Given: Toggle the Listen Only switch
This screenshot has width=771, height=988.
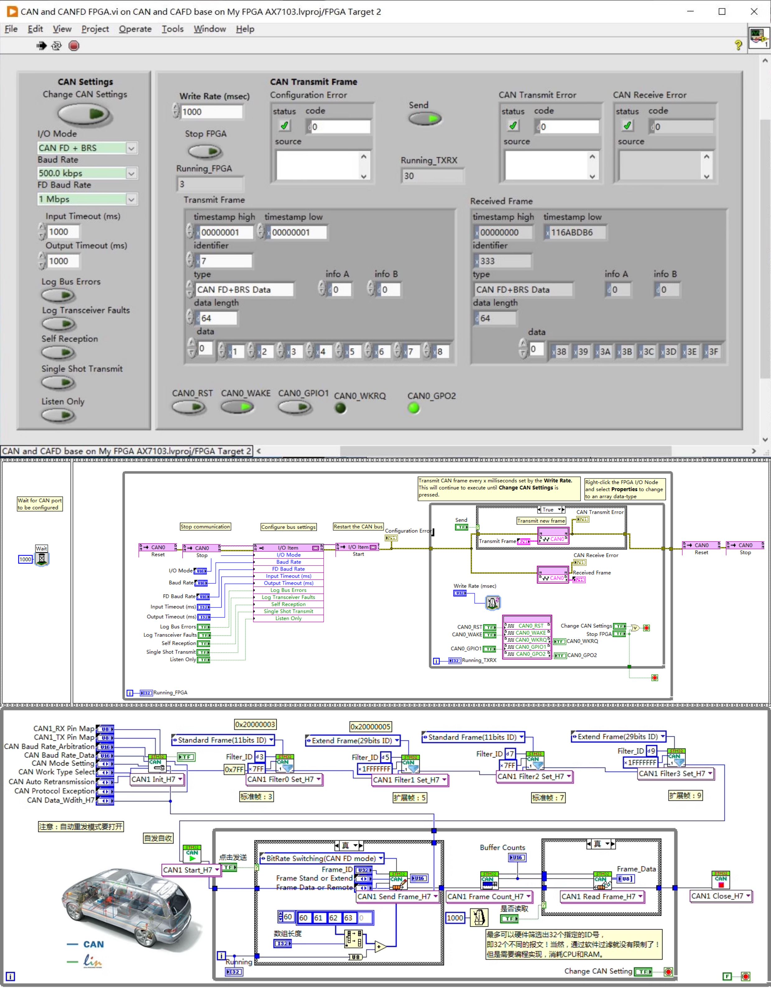Looking at the screenshot, I should pos(58,415).
